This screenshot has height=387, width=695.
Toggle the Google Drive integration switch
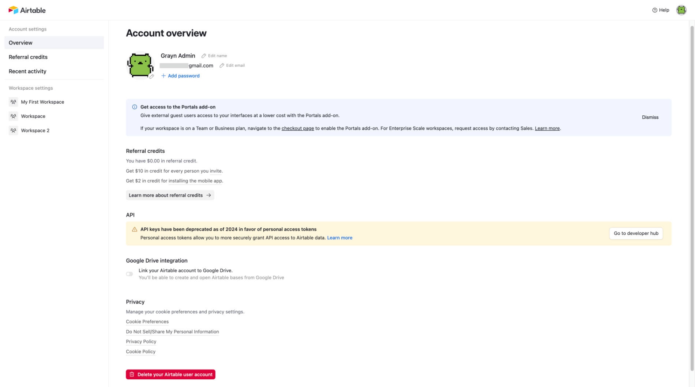point(129,274)
